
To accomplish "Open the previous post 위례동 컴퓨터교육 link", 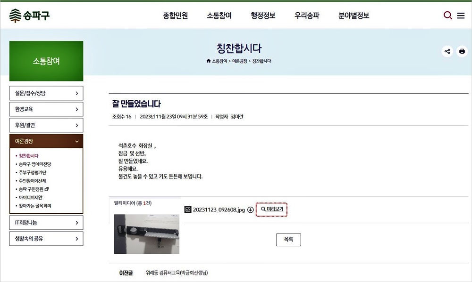I will 177,273.
